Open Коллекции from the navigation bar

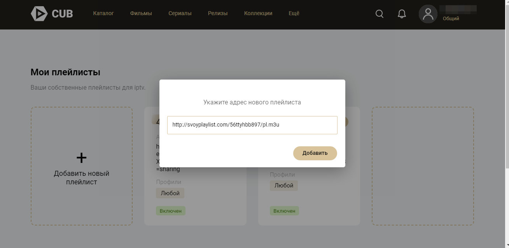pyautogui.click(x=258, y=13)
